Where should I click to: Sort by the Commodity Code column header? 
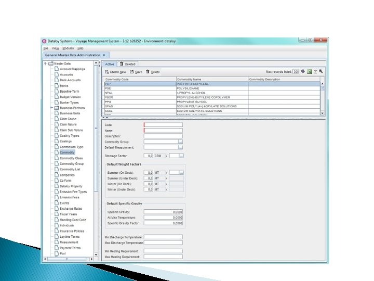pos(140,79)
